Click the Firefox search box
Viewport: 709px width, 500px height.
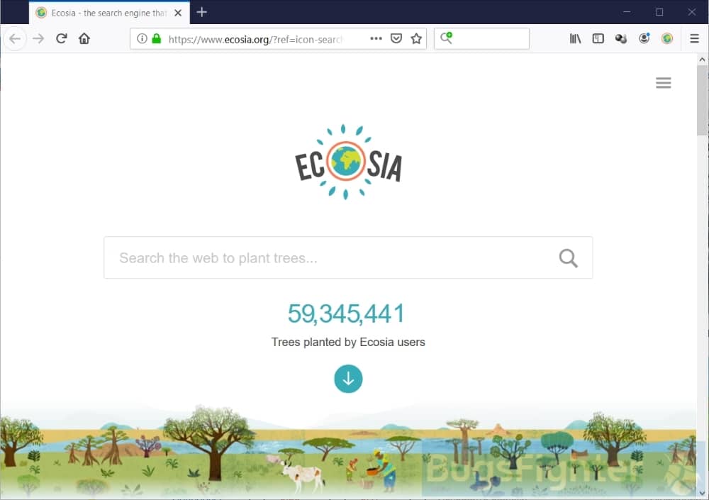481,39
